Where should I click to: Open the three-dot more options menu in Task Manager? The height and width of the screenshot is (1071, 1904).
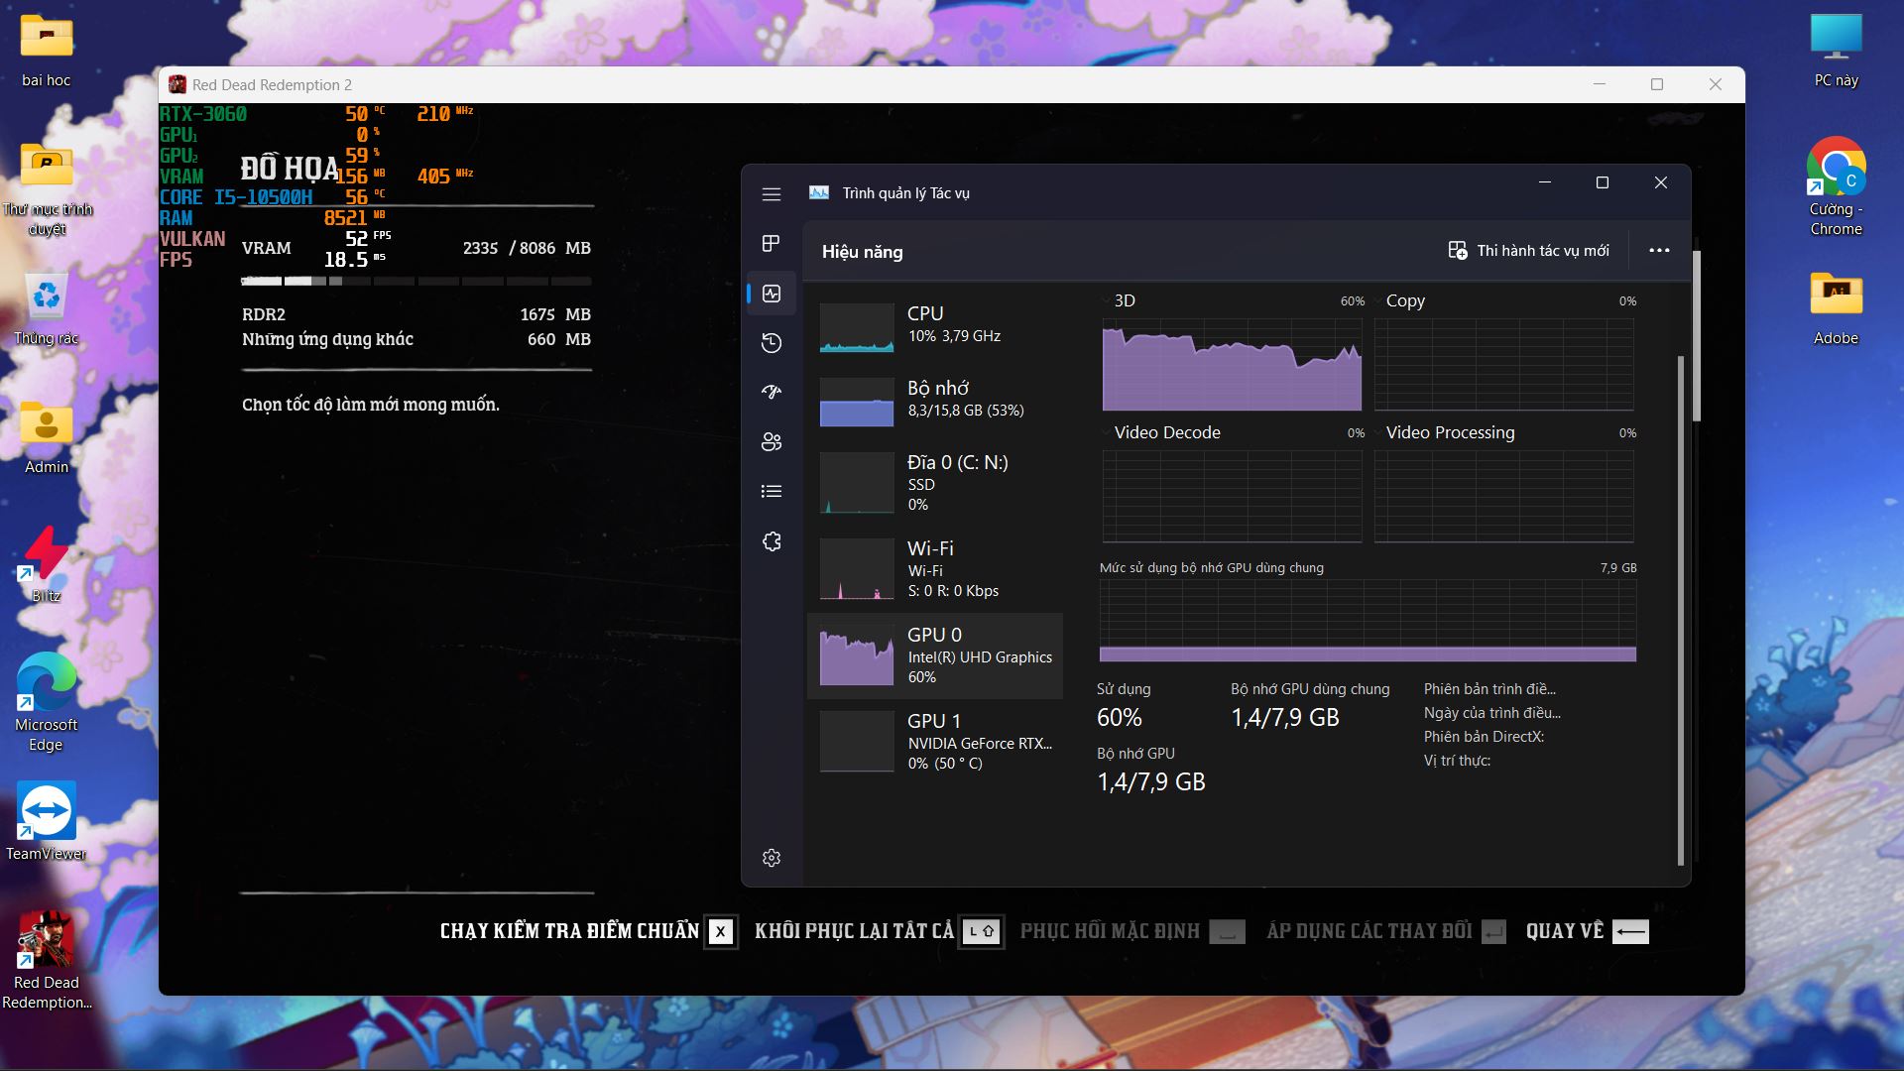[1659, 251]
